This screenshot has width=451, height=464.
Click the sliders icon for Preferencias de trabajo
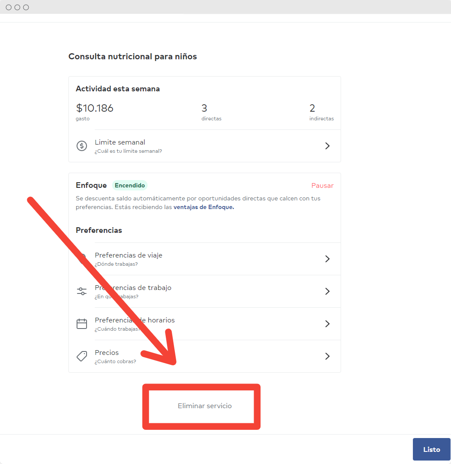coord(82,291)
